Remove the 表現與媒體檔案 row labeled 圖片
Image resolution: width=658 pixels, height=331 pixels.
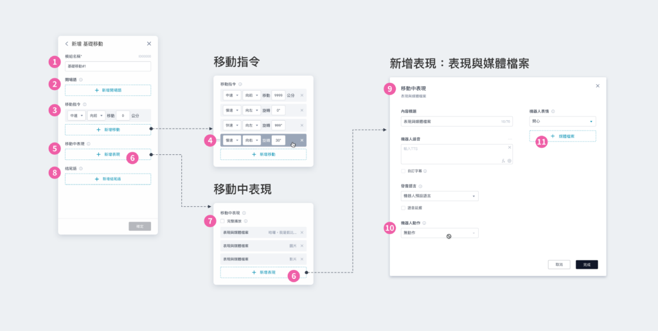tap(302, 246)
